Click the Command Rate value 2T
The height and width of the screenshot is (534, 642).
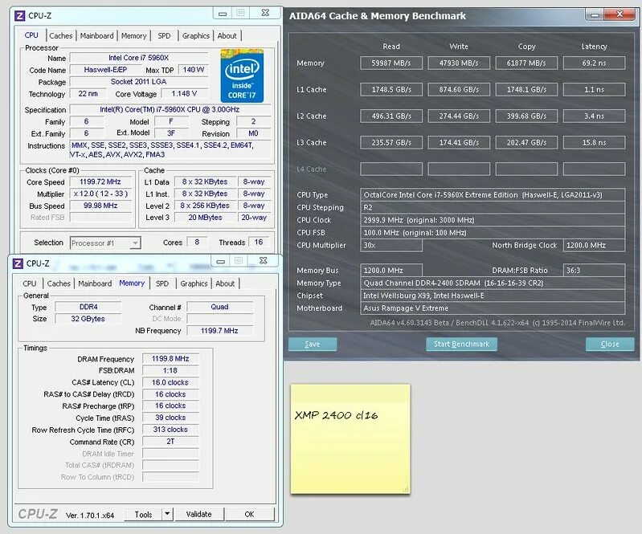pos(170,442)
